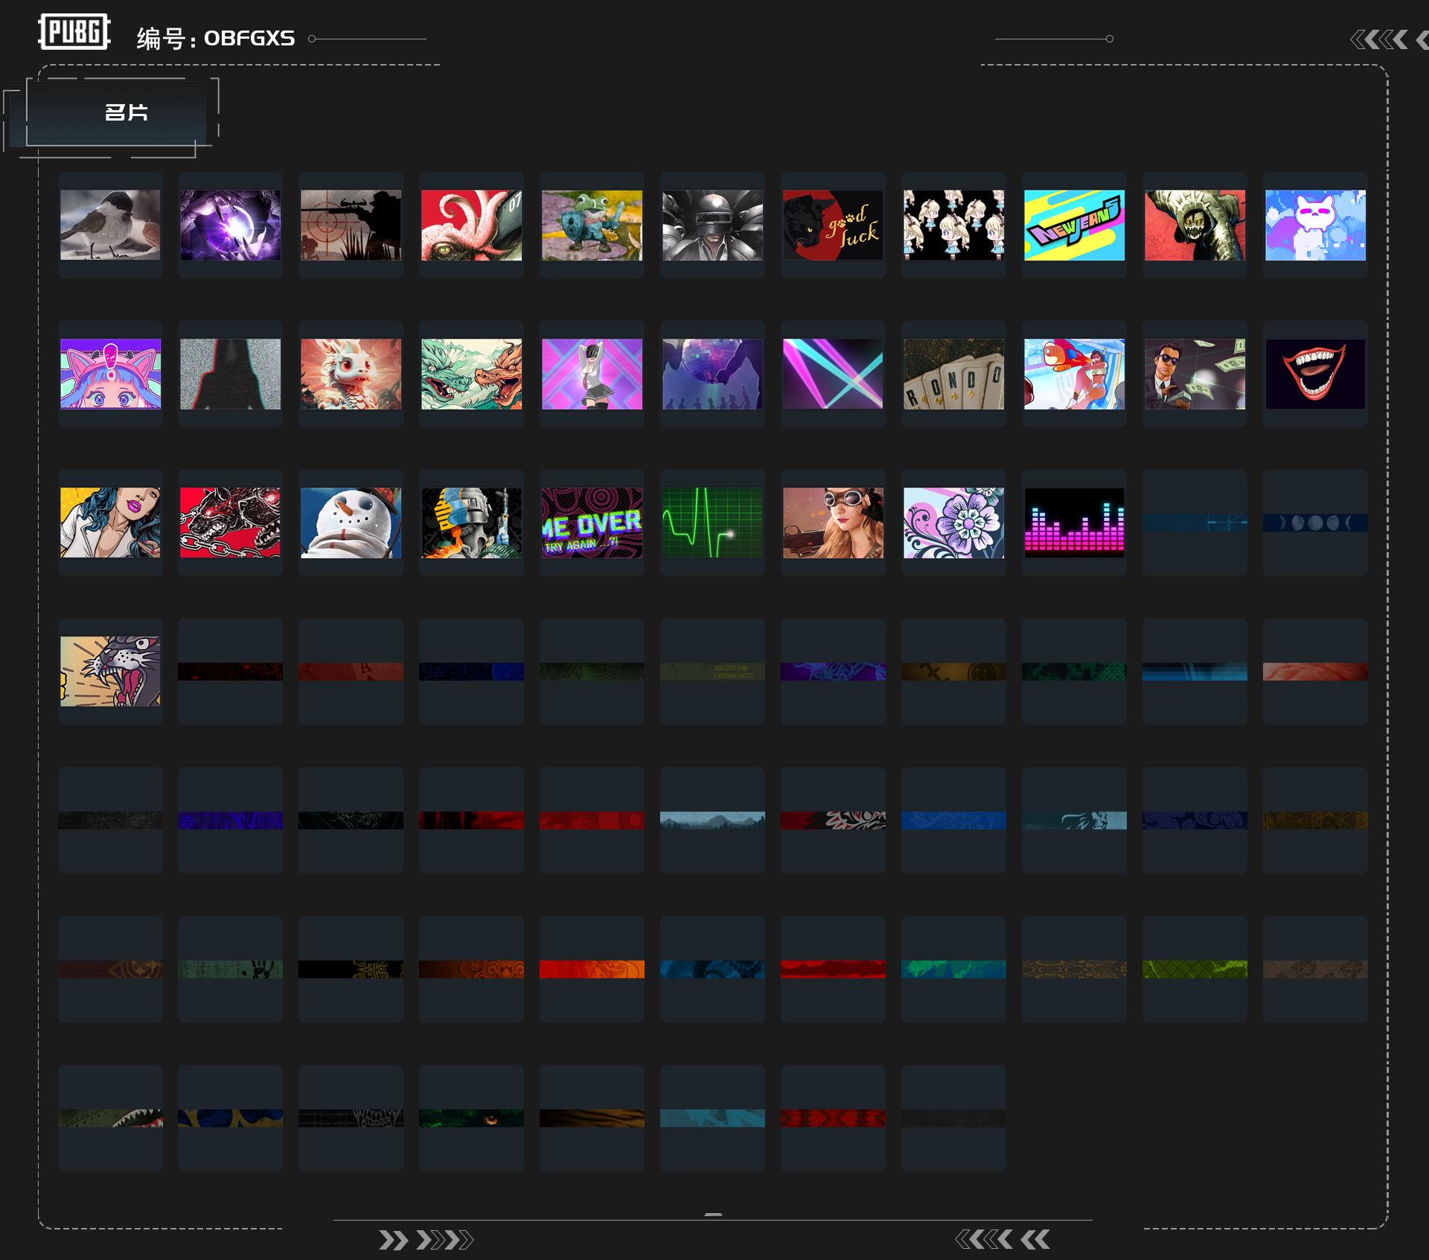Select the pink audio equalizer nameplate
Screen dimensions: 1429x1260
pyautogui.click(x=1074, y=522)
